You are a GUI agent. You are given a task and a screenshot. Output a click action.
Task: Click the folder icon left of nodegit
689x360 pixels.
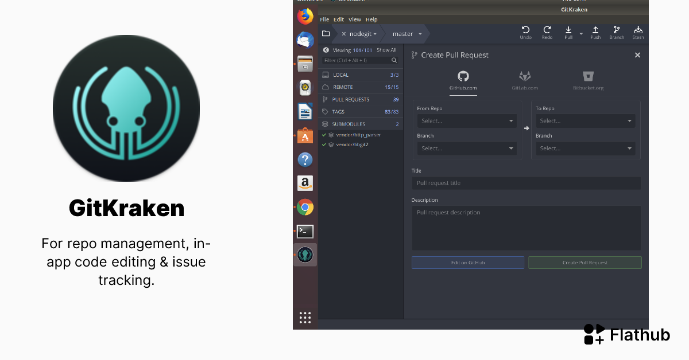326,33
